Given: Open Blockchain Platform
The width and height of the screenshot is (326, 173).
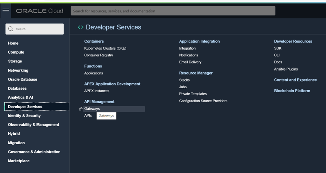Looking at the screenshot, I should tap(292, 91).
